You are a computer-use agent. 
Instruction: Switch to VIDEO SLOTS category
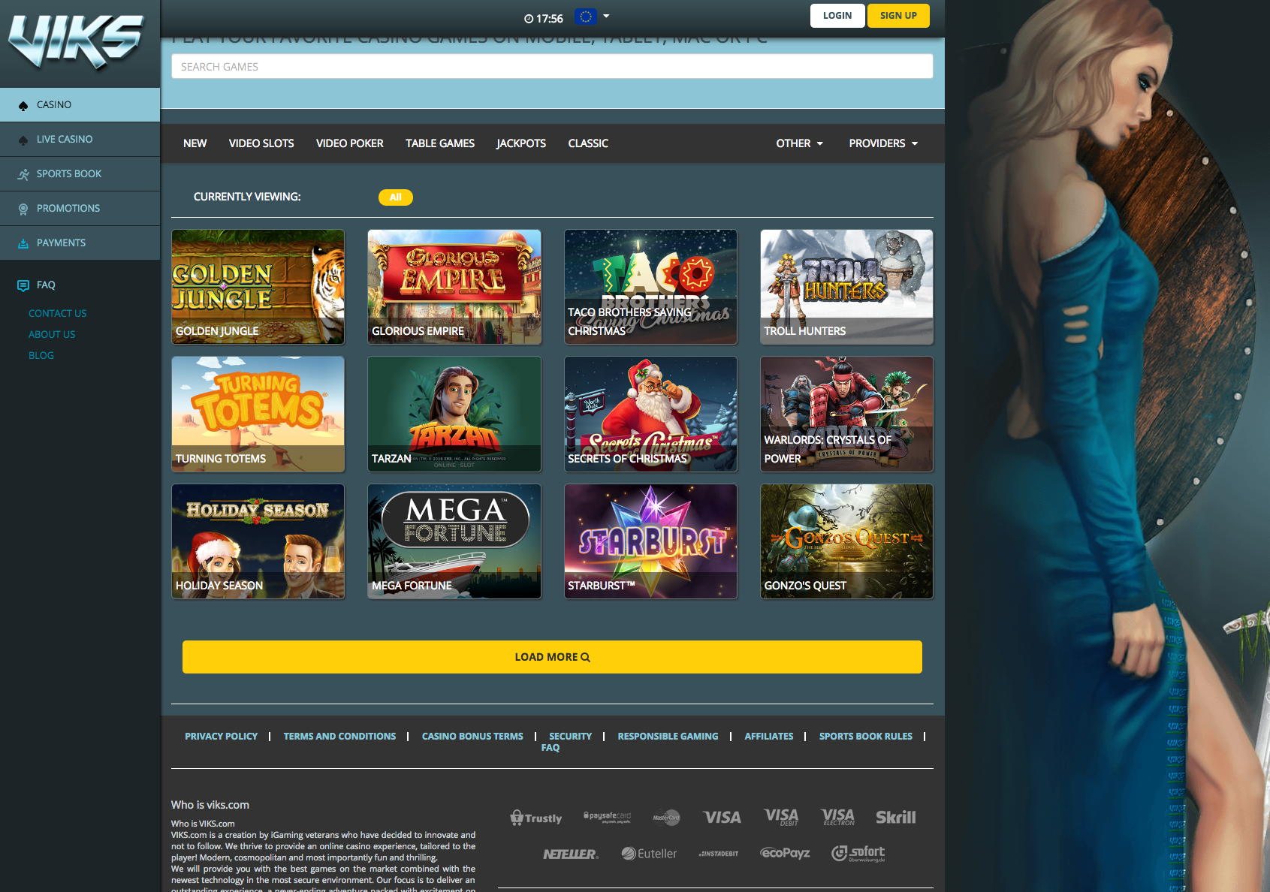click(x=261, y=143)
